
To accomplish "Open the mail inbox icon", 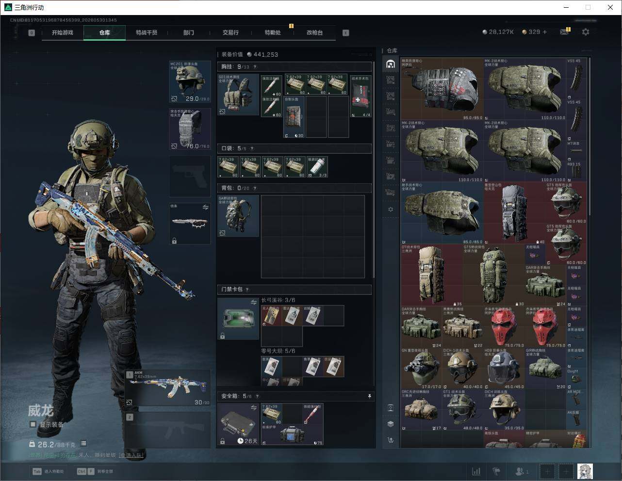I will point(564,32).
